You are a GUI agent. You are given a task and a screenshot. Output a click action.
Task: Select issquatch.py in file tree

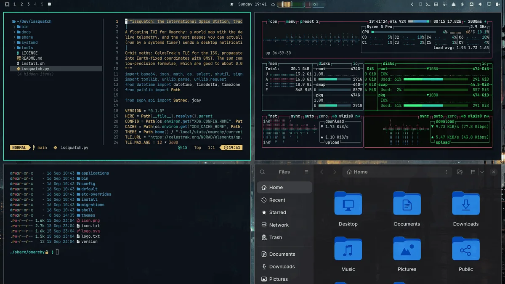(x=56, y=69)
